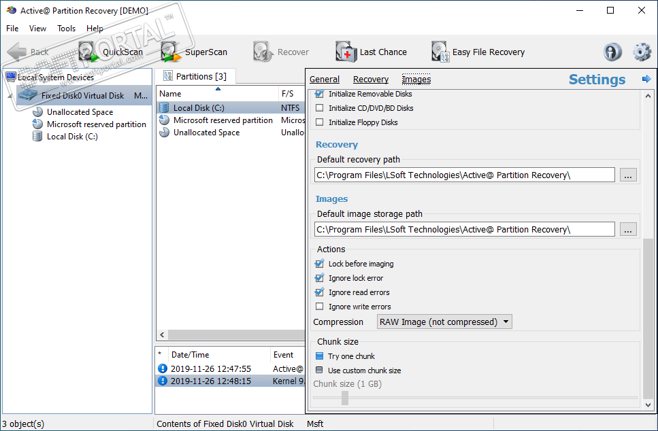Toggle Ignore lock error checkbox
Image resolution: width=658 pixels, height=431 pixels.
pos(319,277)
